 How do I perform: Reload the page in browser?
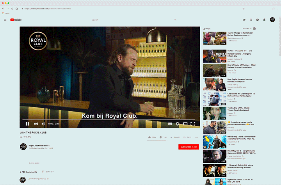coord(12,9)
